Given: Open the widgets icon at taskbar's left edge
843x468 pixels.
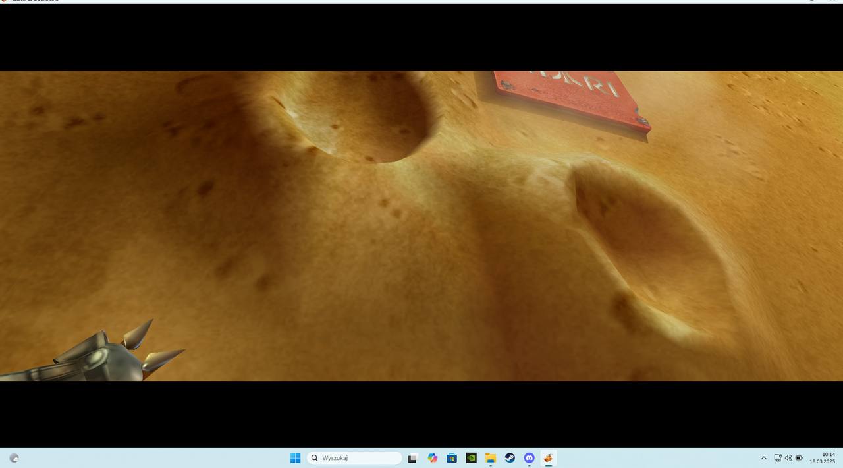Looking at the screenshot, I should [14, 458].
